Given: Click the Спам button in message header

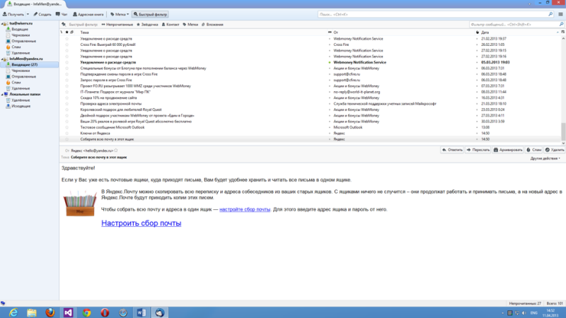Looking at the screenshot, I should pyautogui.click(x=536, y=150).
